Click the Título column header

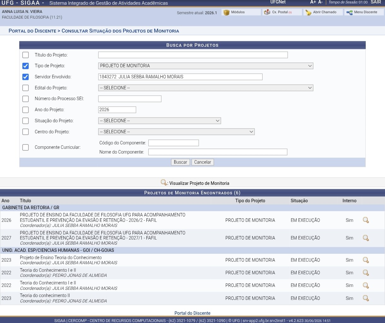tap(26, 201)
